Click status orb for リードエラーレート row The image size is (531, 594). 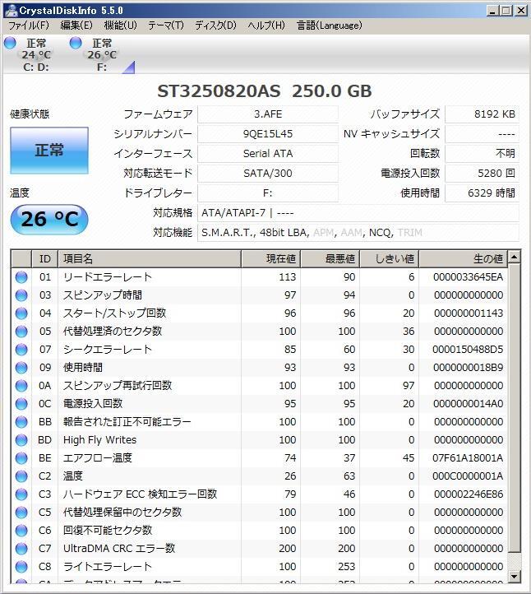click(21, 277)
